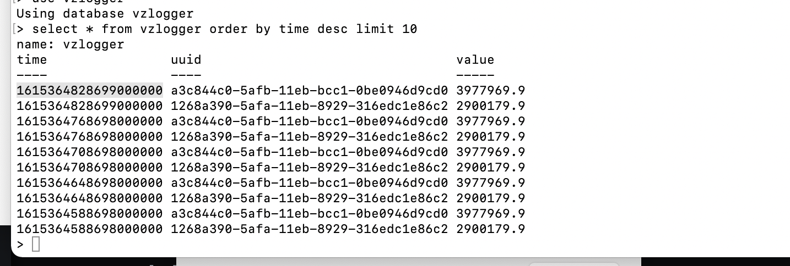790x266 pixels.
Task: Pick the 1268a390 uuid in the second row
Action: coord(309,106)
